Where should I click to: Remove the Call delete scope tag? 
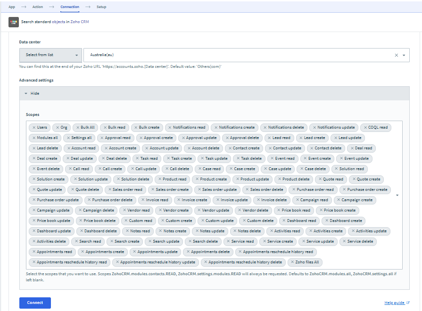click(167, 169)
